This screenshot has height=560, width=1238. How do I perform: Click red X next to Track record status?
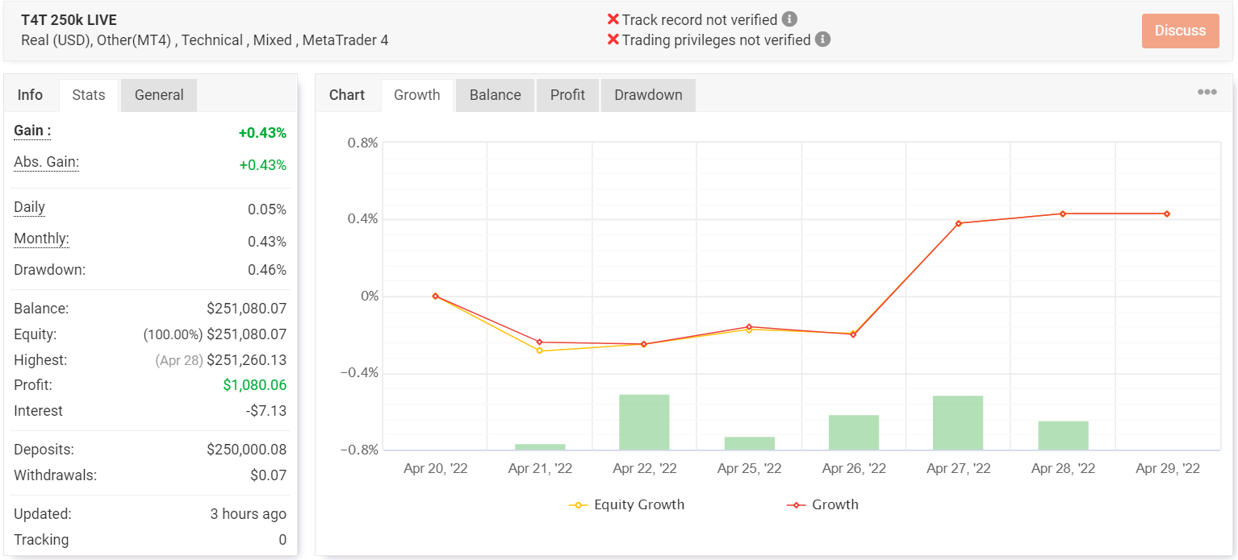613,19
